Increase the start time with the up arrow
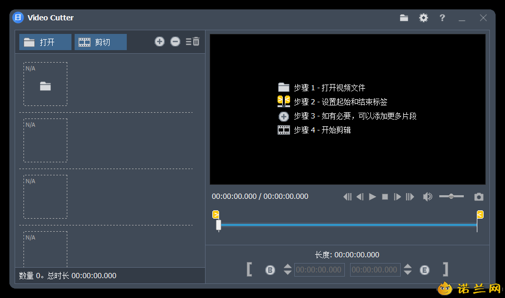Image resolution: width=505 pixels, height=298 pixels. 287,266
